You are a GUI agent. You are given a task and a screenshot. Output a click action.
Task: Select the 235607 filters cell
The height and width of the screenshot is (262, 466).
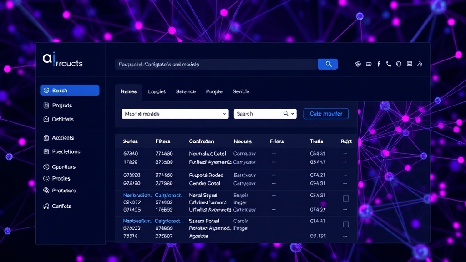coord(164,236)
